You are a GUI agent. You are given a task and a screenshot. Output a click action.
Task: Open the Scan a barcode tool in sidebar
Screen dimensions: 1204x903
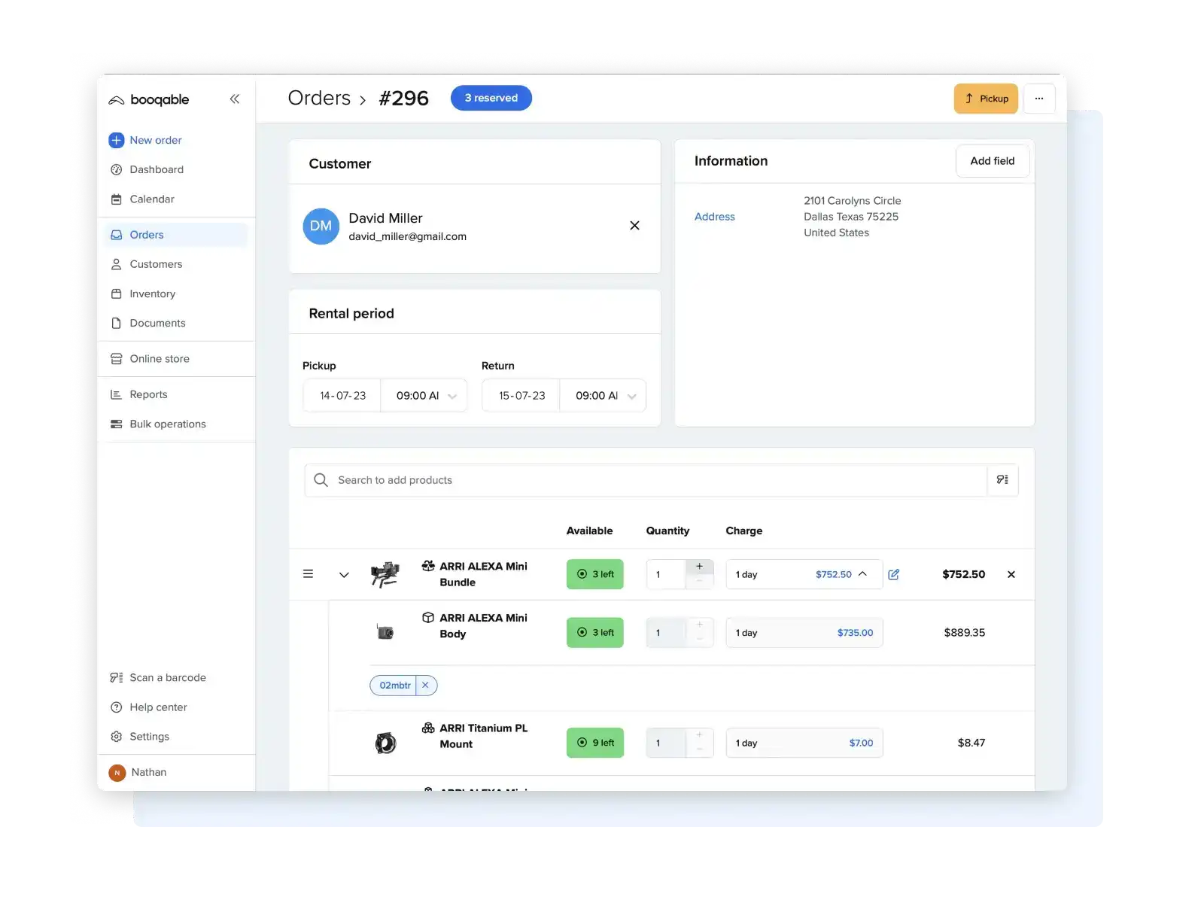(167, 677)
